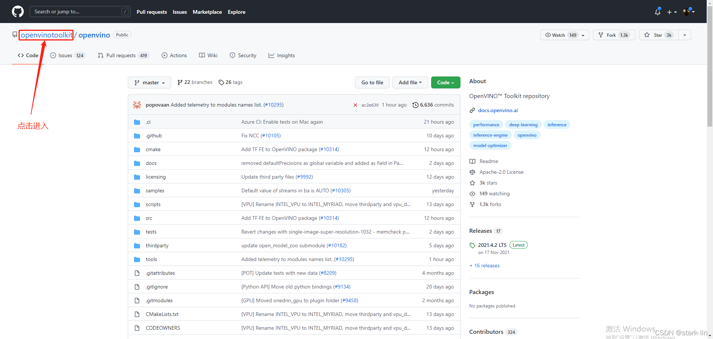Open Marketplace in top navigation
This screenshot has width=713, height=339.
[x=207, y=12]
